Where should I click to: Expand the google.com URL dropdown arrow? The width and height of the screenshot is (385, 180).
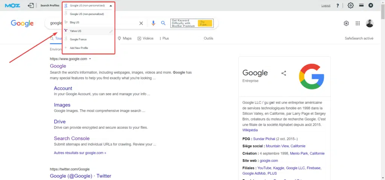click(x=90, y=59)
